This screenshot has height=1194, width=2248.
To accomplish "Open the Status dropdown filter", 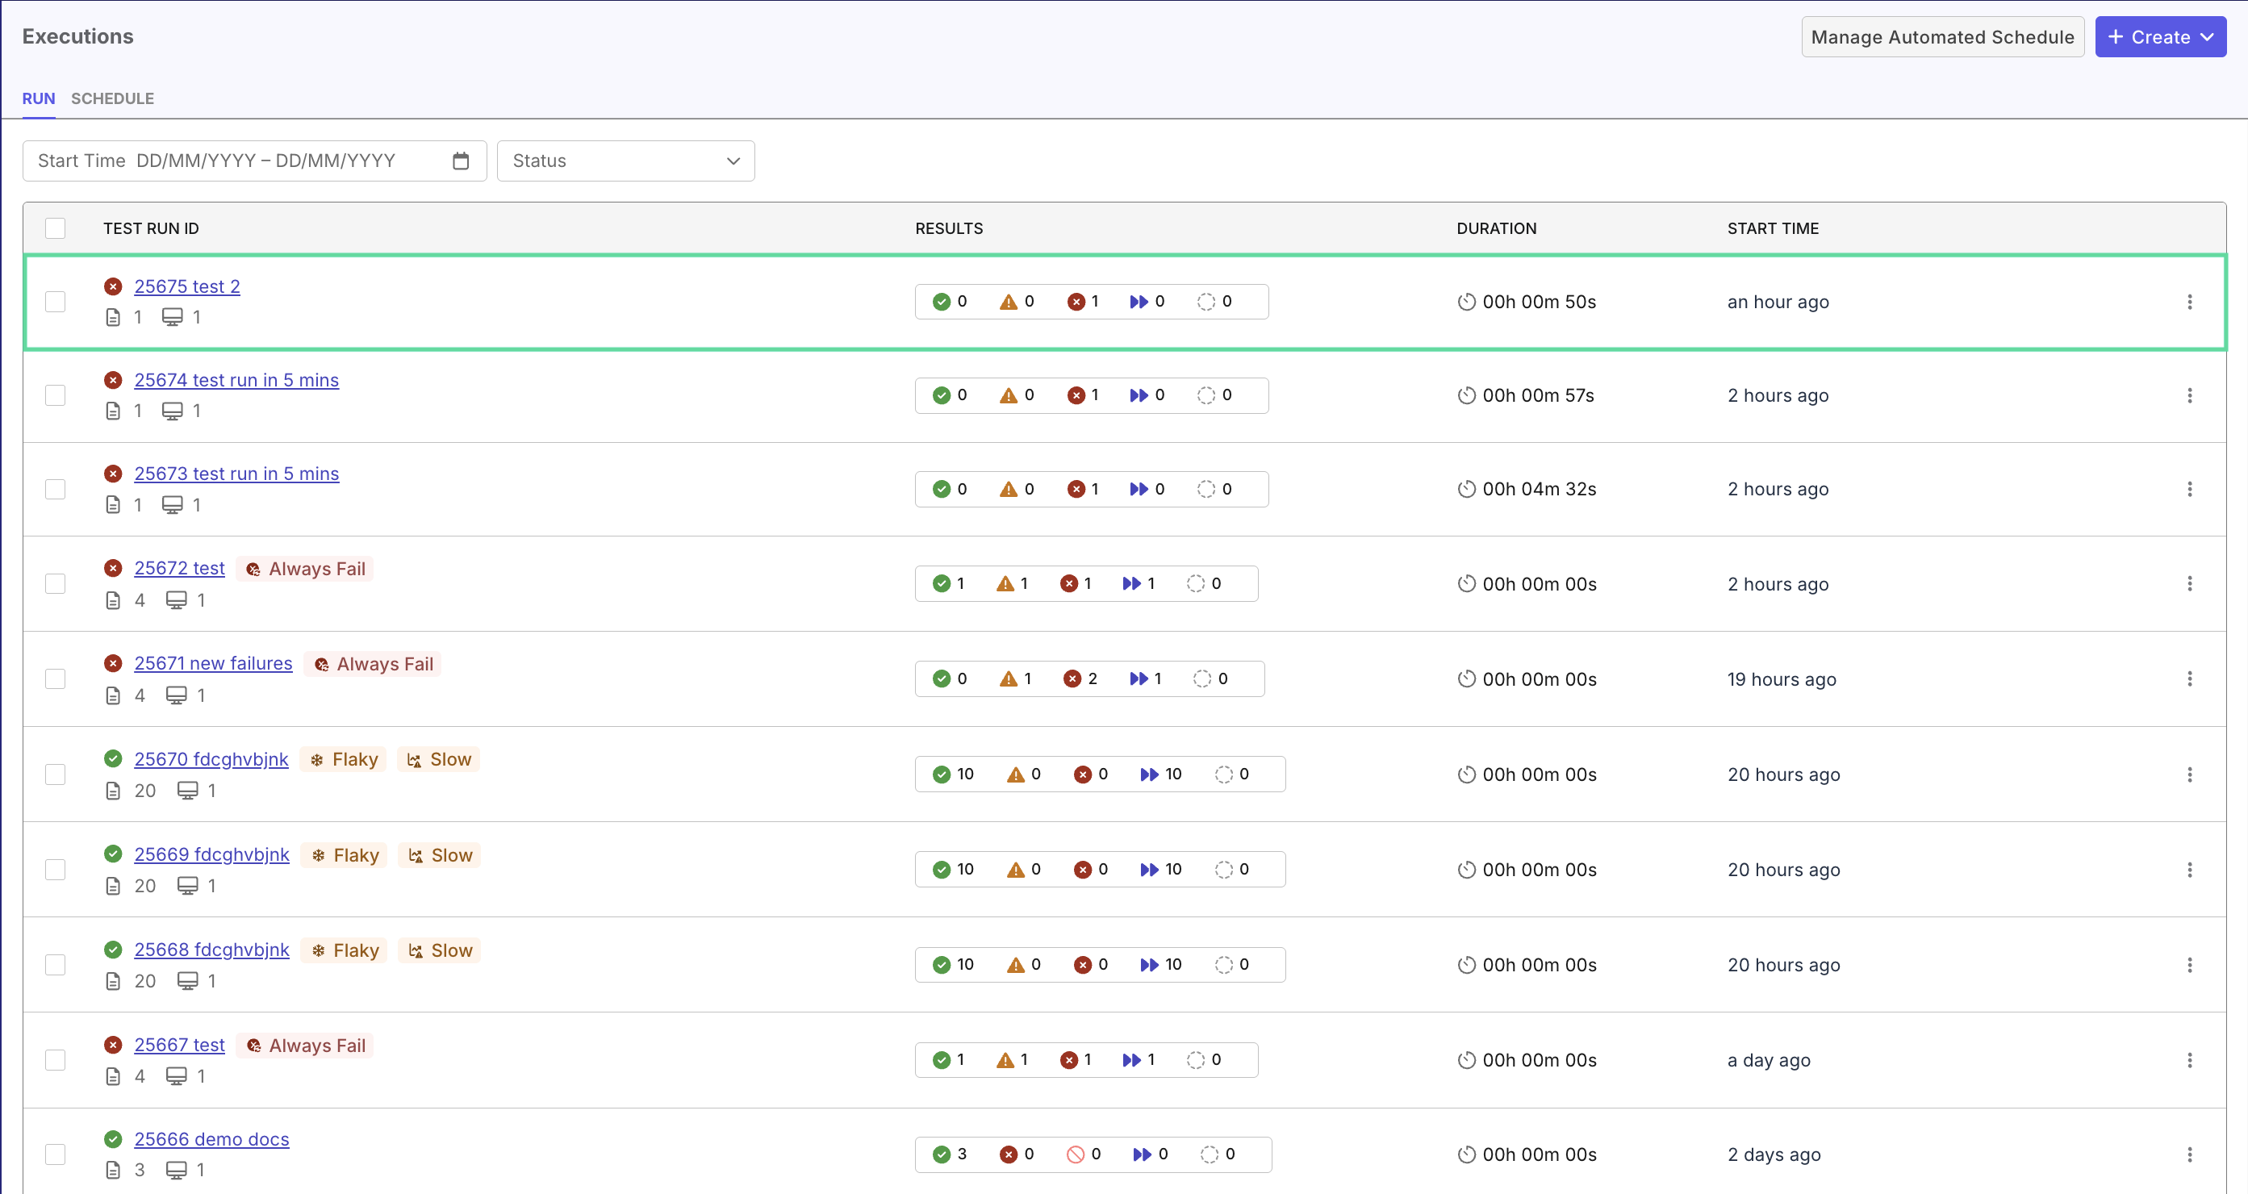I will point(625,161).
